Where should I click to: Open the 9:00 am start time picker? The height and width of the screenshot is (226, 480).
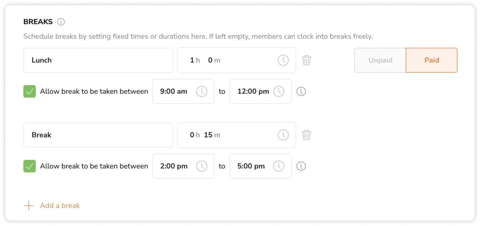(183, 91)
